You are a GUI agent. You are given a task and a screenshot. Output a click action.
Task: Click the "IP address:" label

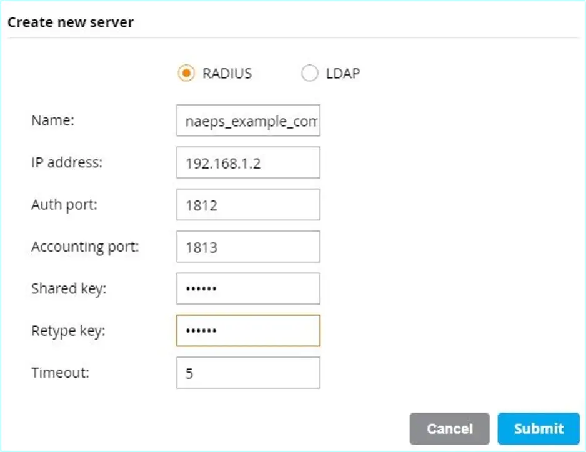(x=67, y=162)
